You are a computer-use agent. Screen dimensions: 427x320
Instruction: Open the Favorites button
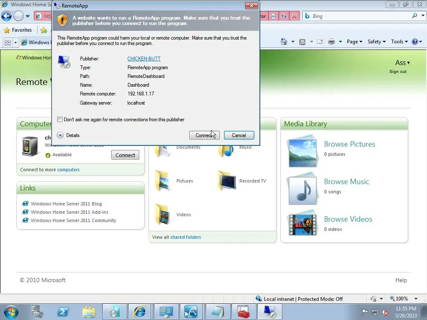(18, 30)
